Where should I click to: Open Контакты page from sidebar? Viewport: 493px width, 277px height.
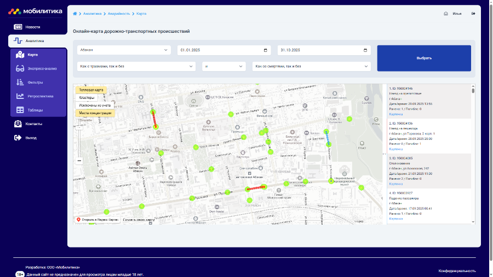click(x=33, y=124)
